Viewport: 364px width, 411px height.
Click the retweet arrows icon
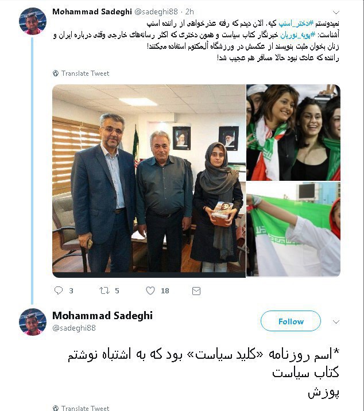click(x=104, y=290)
